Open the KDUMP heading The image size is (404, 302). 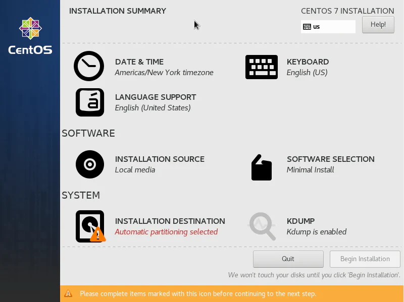300,221
